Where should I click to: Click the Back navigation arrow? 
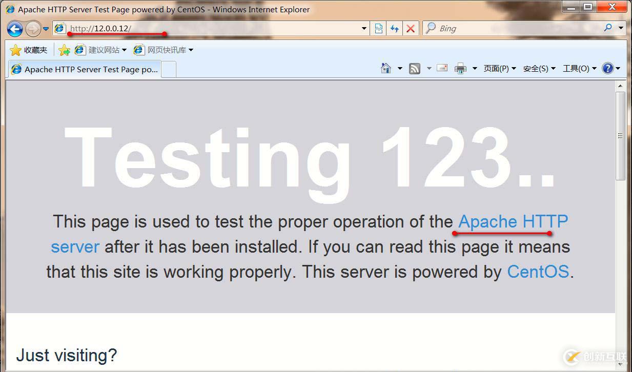(15, 28)
